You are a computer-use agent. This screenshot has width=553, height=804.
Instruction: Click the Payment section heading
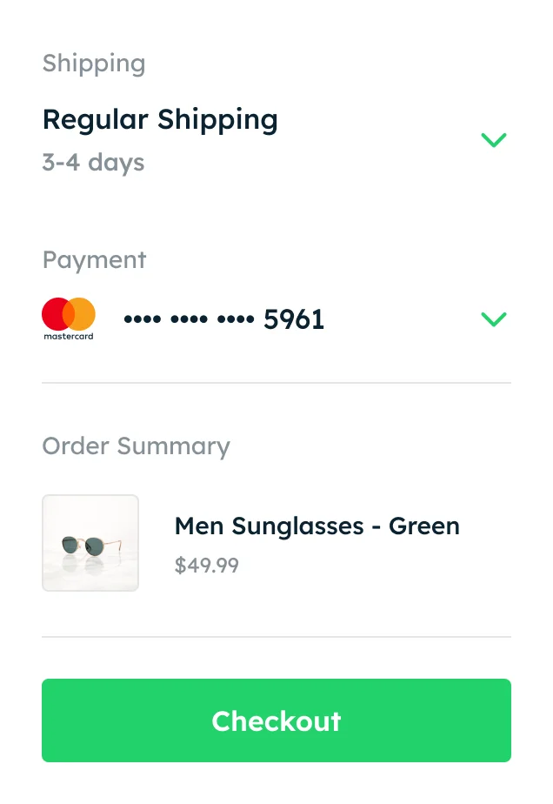(x=94, y=260)
